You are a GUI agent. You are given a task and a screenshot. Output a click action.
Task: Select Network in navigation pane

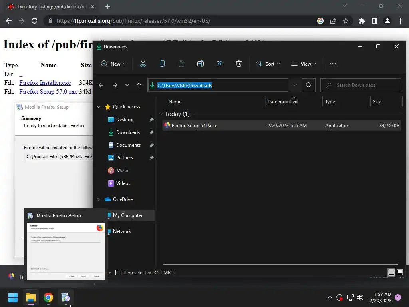(122, 231)
